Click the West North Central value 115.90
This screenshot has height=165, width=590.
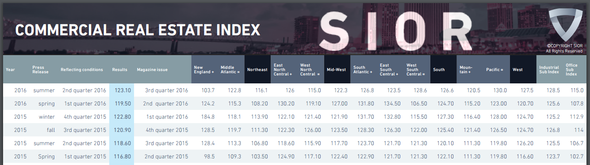tap(313, 143)
